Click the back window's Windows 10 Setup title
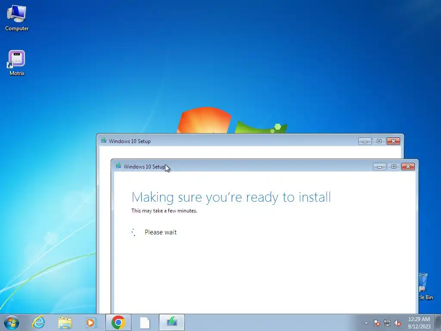 pos(130,141)
